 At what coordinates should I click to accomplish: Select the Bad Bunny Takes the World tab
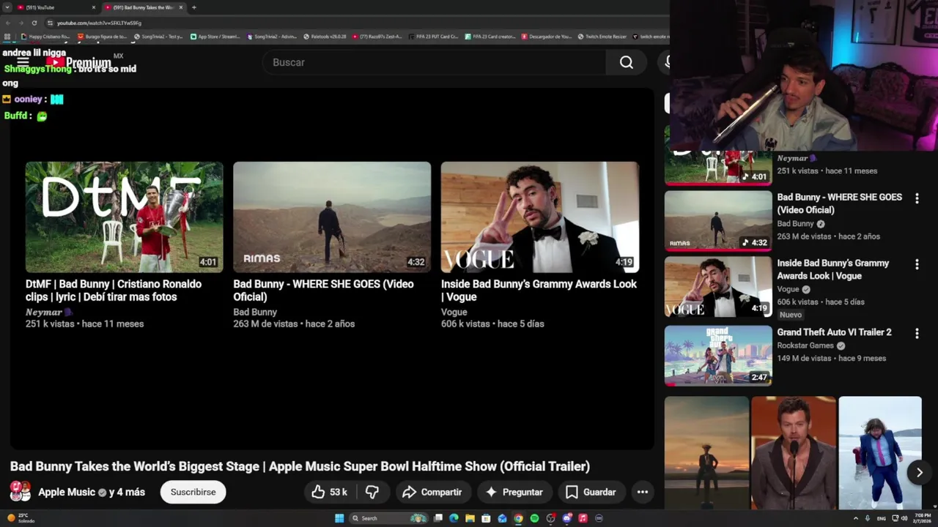pos(143,7)
